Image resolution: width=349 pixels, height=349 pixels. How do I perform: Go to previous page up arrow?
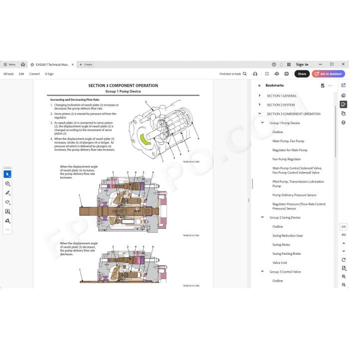[x=344, y=243]
